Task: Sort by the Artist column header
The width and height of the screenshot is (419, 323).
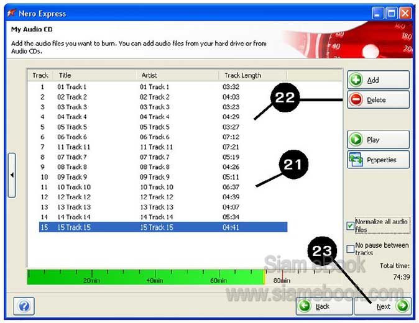Action: [177, 76]
